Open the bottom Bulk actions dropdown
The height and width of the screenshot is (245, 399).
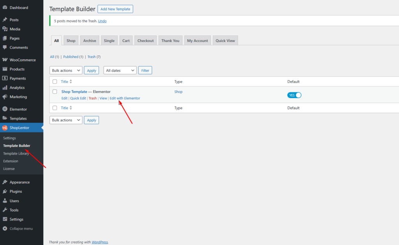[x=66, y=120]
